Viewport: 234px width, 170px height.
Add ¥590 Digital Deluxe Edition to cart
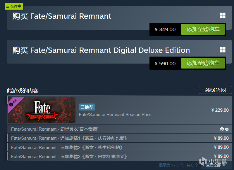203,64
